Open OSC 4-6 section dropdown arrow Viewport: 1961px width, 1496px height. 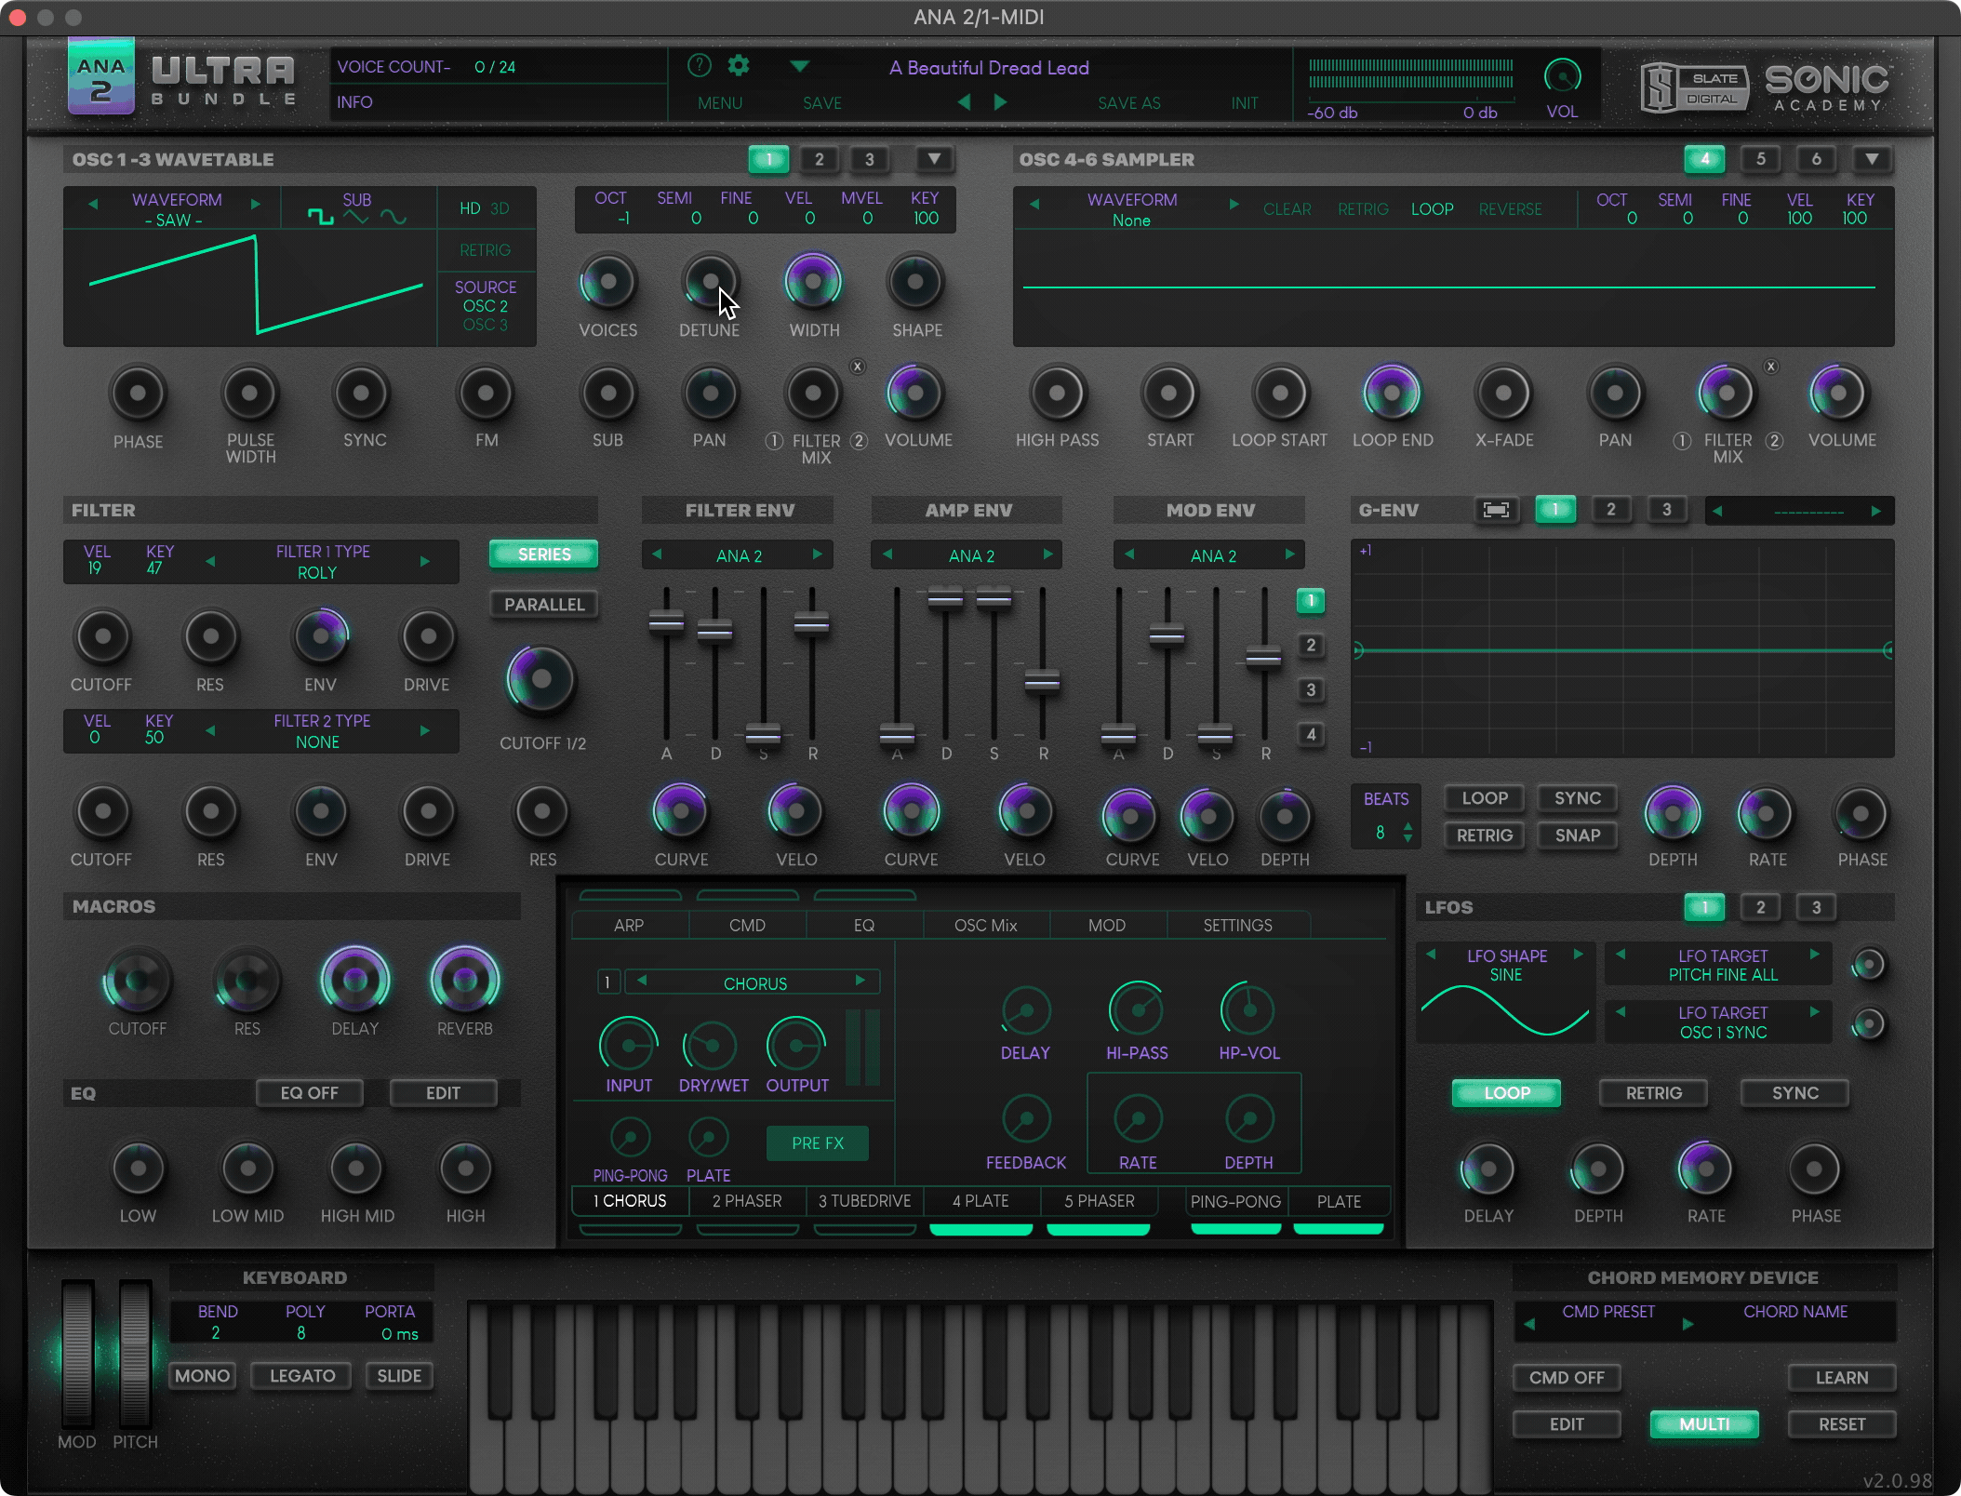pyautogui.click(x=1872, y=159)
